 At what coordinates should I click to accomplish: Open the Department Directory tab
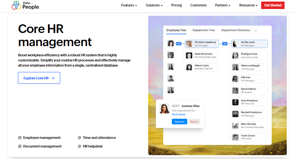tap(236, 30)
